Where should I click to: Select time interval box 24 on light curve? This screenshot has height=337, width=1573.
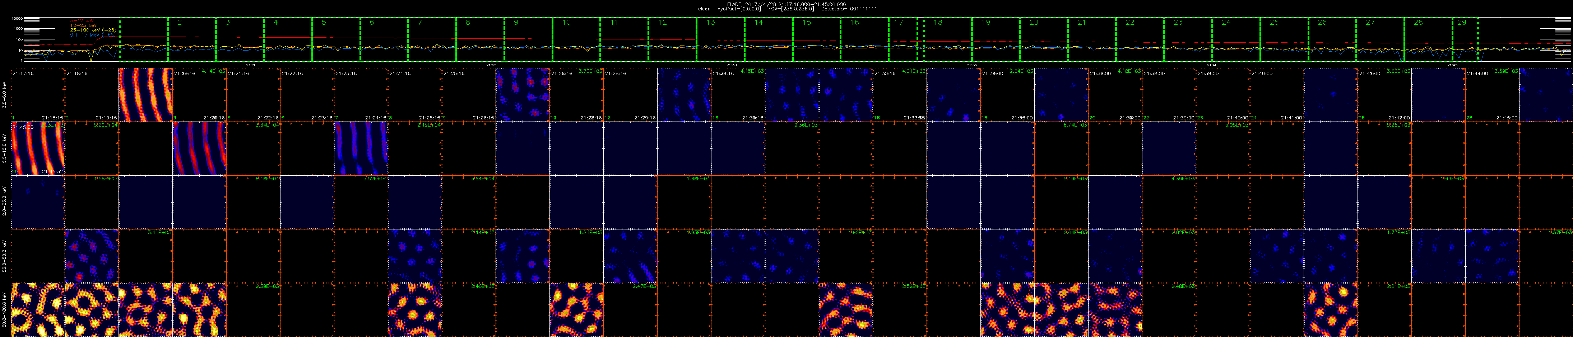pos(1236,39)
